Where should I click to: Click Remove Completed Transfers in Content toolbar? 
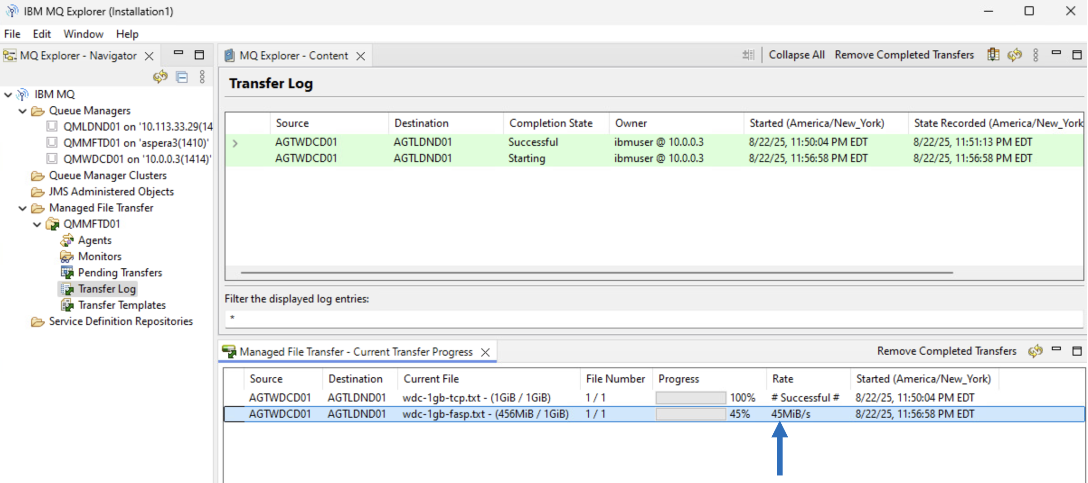tap(904, 55)
